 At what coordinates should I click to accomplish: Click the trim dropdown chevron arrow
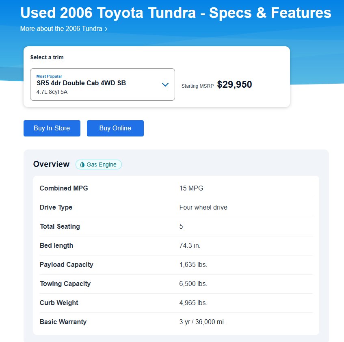(x=165, y=84)
